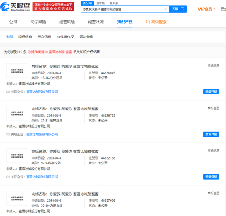
Task: Click the Tianyancha logo
Action: click(15, 7)
